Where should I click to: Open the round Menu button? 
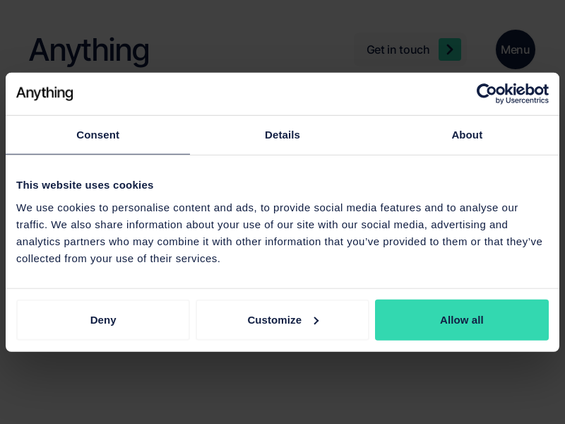coord(516,49)
